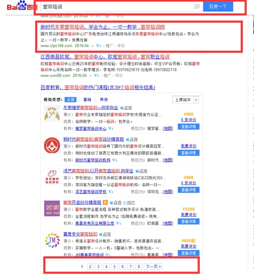Click V2 badge beside 新时代窗帘培训机构

click(x=115, y=160)
